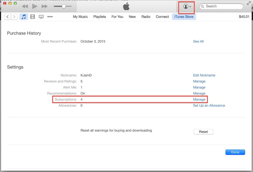253x172 pixels.
Task: Click the Nickname label
Action: tap(68, 75)
